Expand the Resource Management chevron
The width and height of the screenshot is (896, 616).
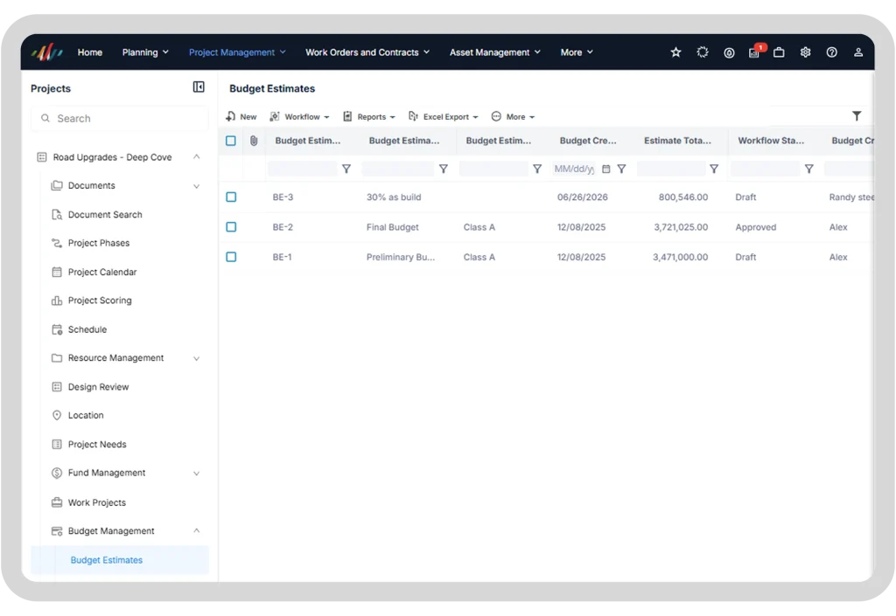(x=197, y=358)
